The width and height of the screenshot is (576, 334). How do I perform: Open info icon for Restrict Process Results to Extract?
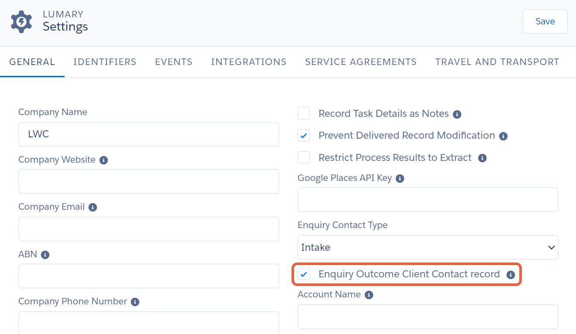pos(482,158)
